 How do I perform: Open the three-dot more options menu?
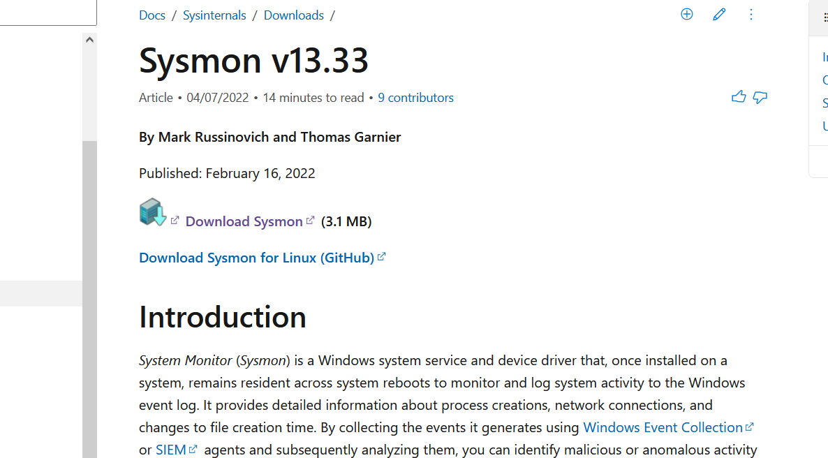pyautogui.click(x=751, y=15)
